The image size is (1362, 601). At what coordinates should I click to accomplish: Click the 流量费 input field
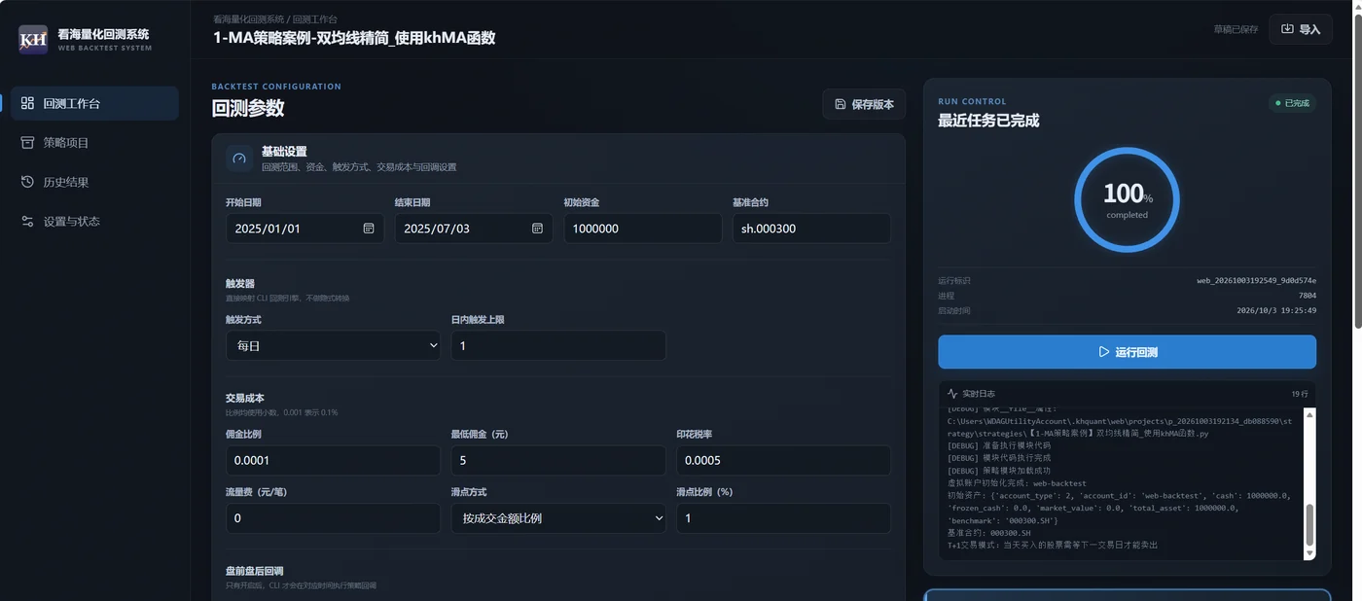tap(333, 518)
